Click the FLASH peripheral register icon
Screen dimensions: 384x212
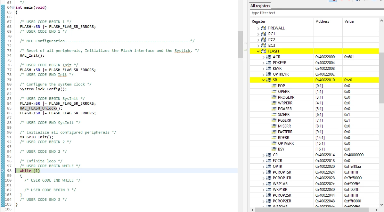click(x=264, y=51)
